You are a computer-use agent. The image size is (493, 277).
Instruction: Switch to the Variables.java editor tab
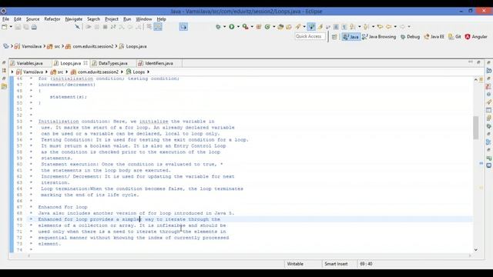click(x=29, y=63)
